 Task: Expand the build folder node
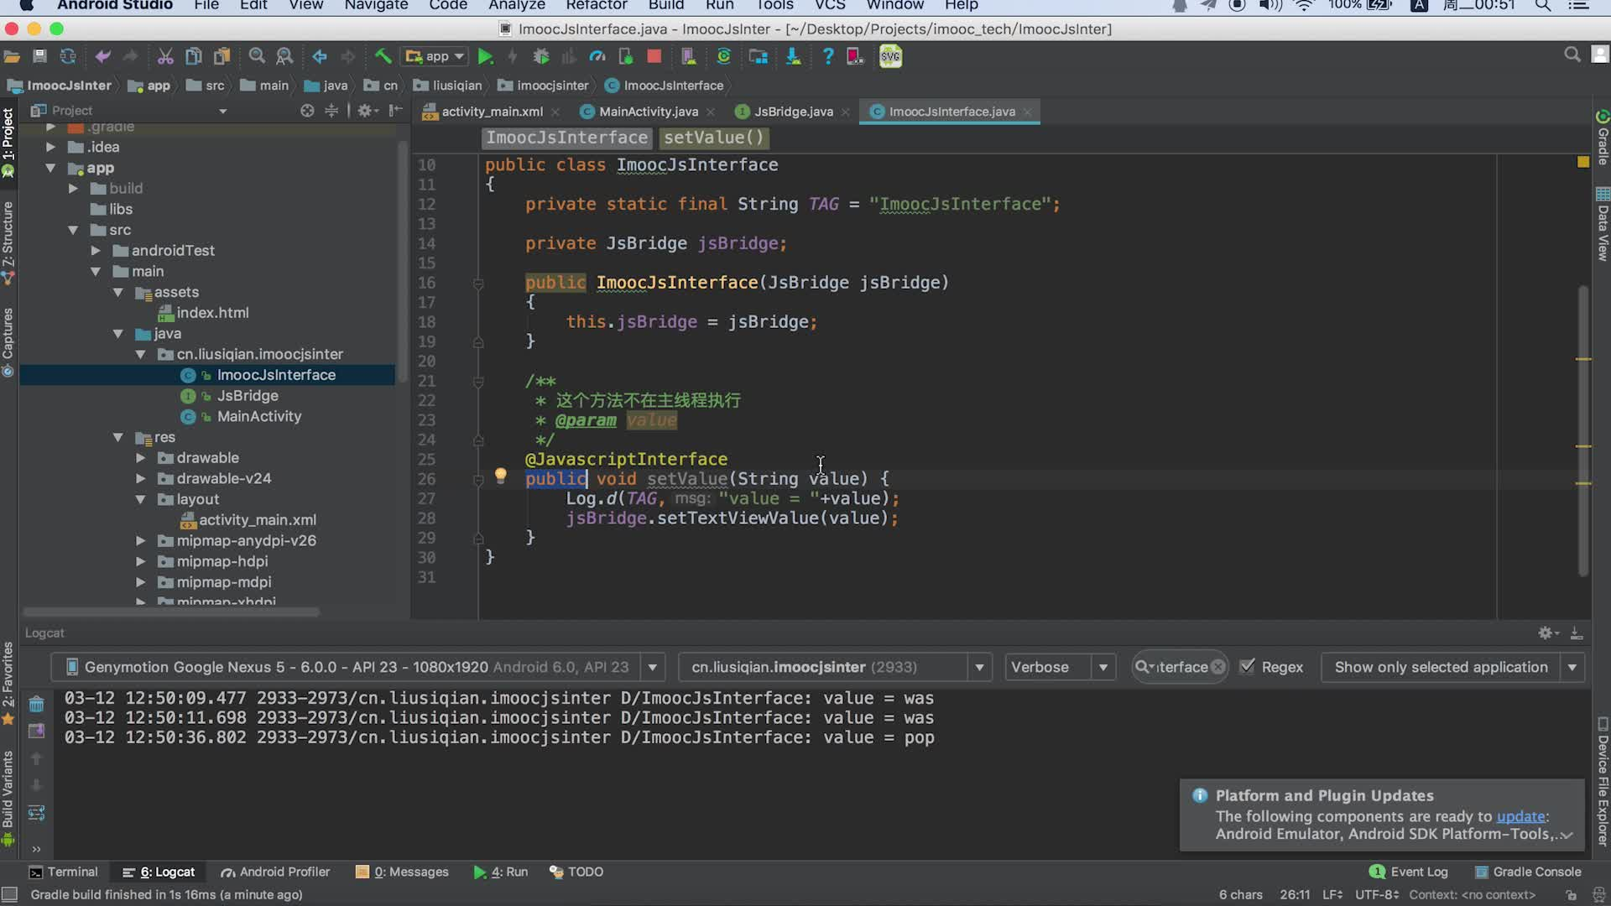point(73,189)
